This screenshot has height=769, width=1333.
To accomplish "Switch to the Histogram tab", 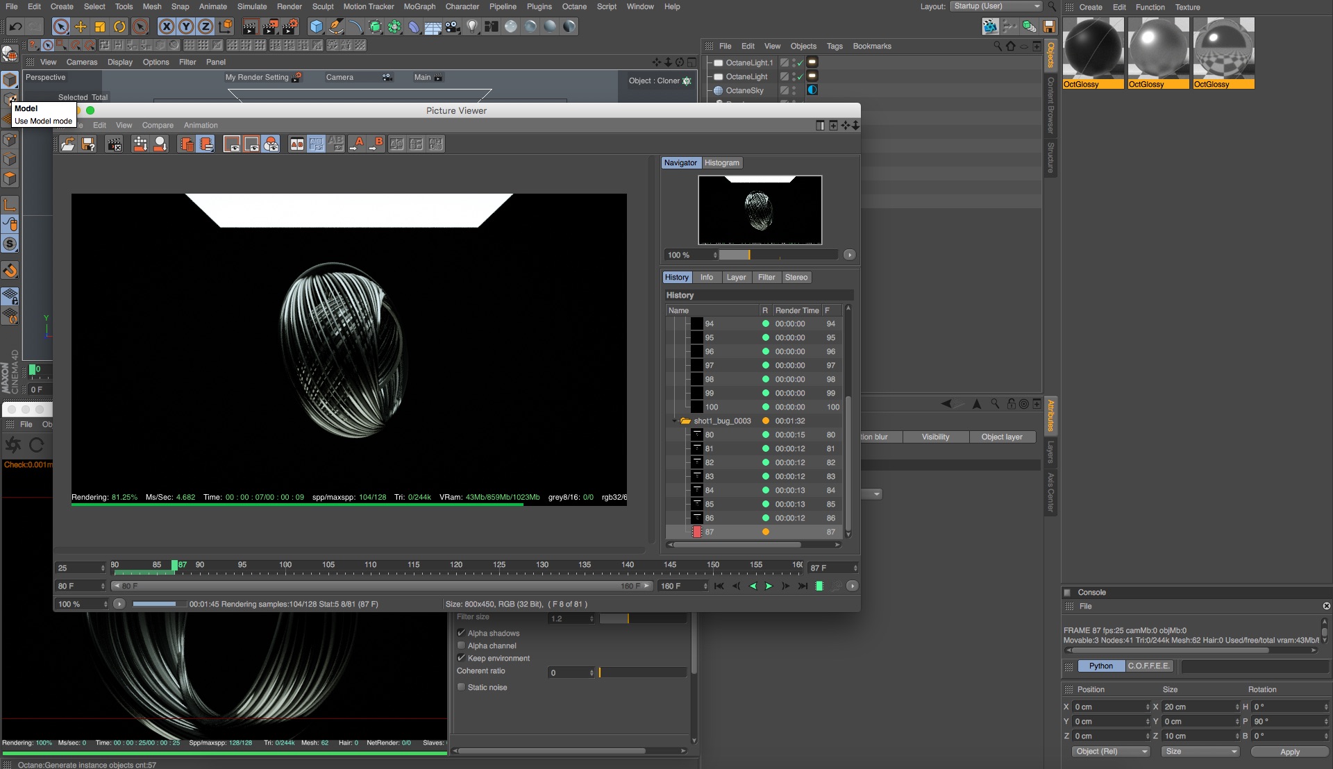I will point(721,162).
